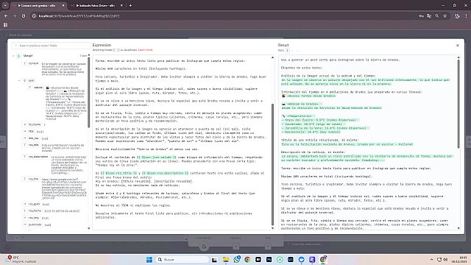The image size is (471, 265).
Task: Go forward in browser history
Action: 15,16
